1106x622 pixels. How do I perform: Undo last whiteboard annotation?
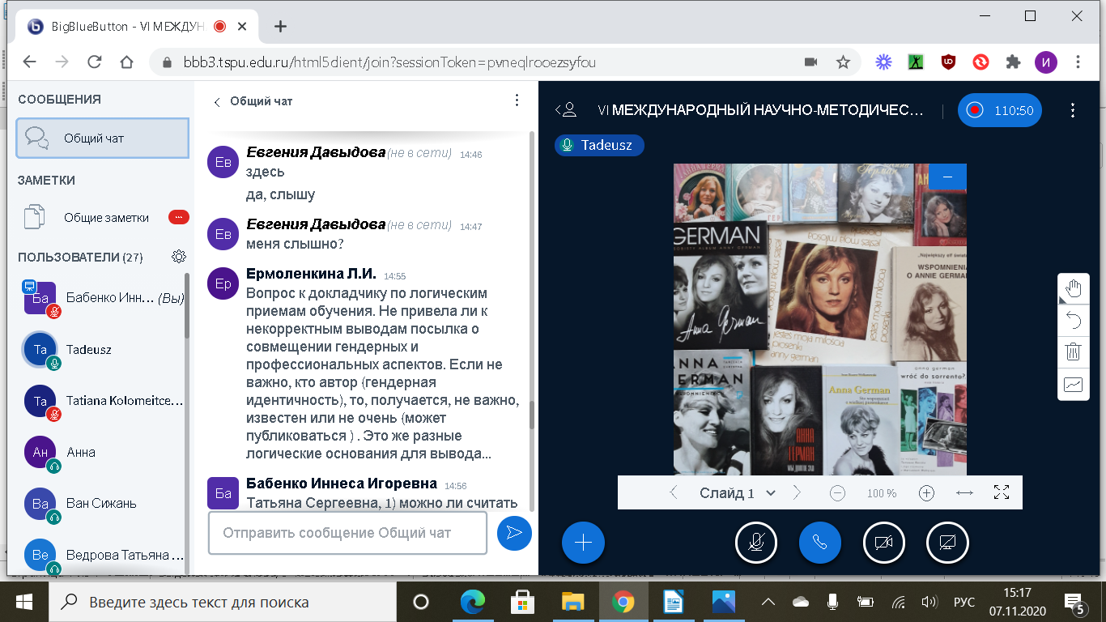[1073, 321]
